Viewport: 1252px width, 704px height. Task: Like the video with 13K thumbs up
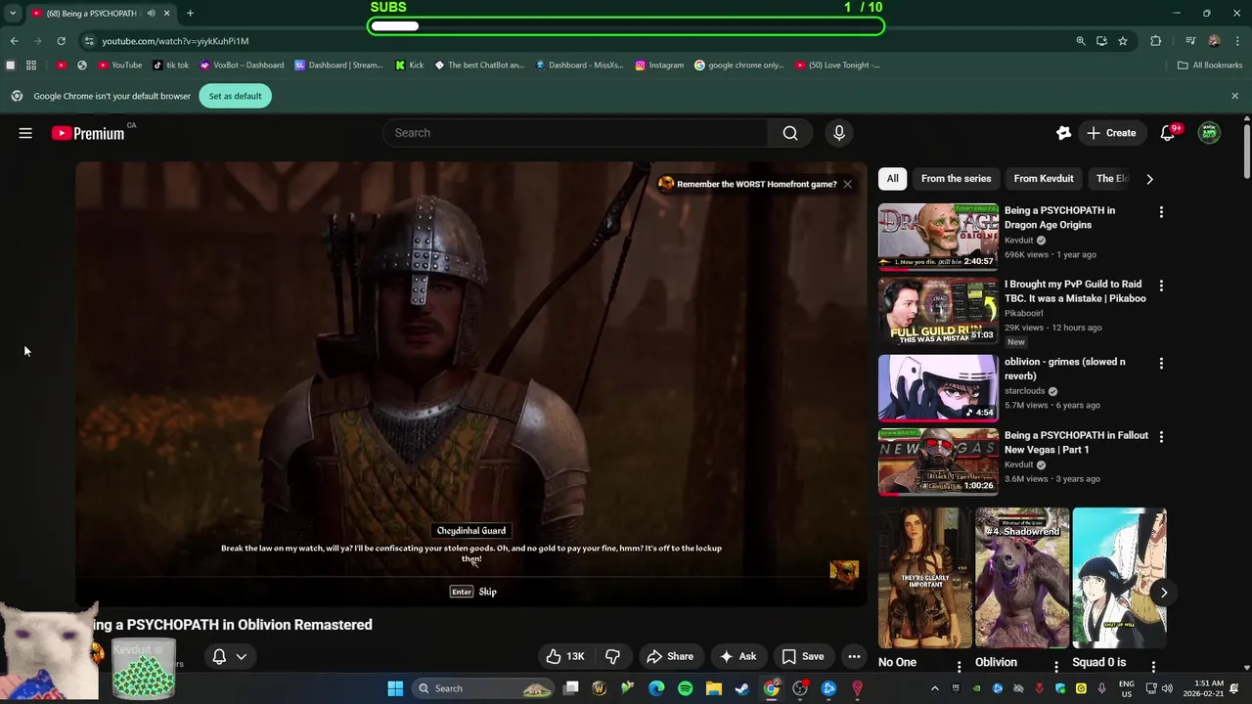pos(565,656)
